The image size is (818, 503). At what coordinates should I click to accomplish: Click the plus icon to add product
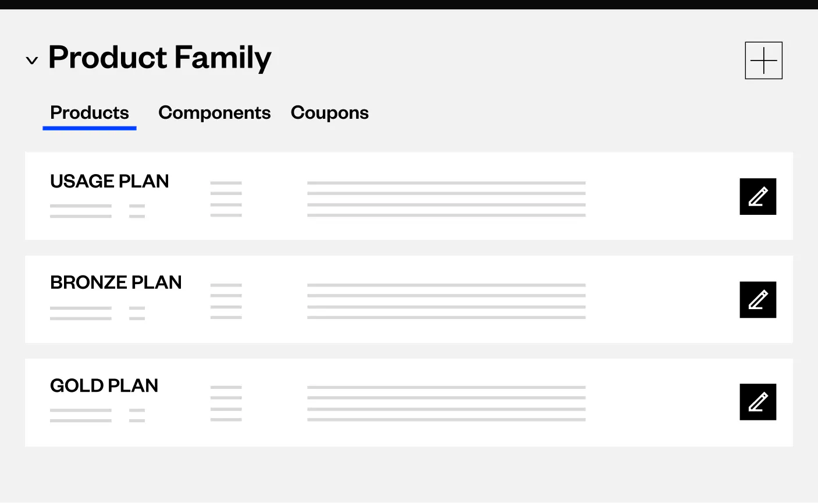pos(763,60)
